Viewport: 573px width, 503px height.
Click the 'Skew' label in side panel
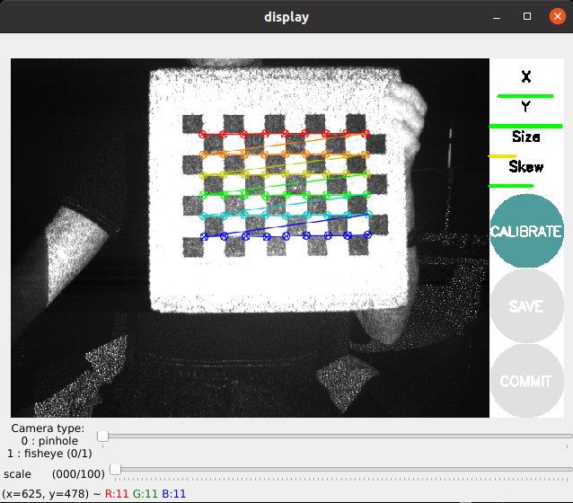(x=526, y=167)
